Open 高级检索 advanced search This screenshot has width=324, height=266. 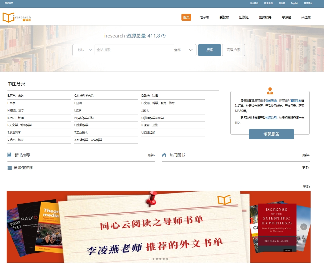pos(233,50)
